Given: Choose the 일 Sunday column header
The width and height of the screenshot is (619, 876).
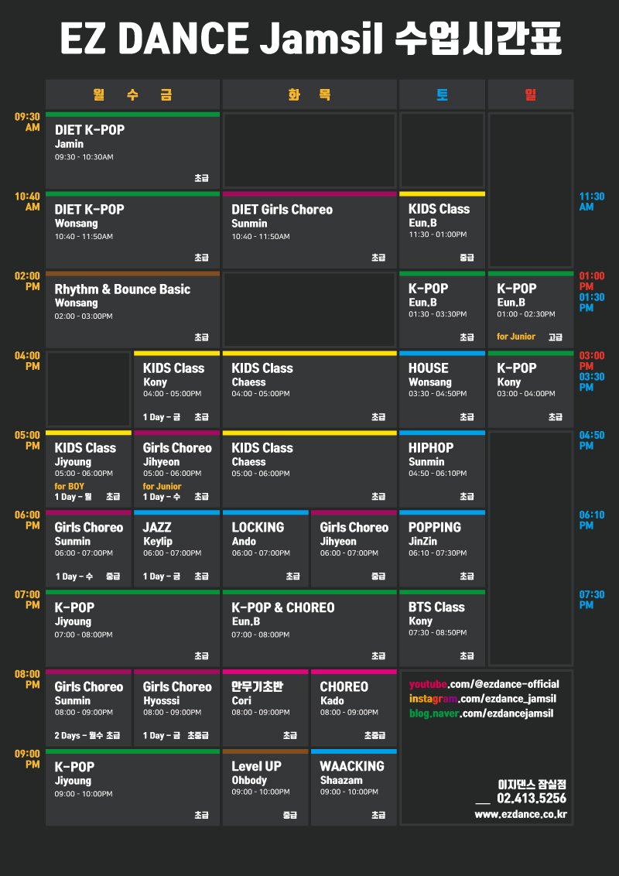Looking at the screenshot, I should tap(531, 94).
